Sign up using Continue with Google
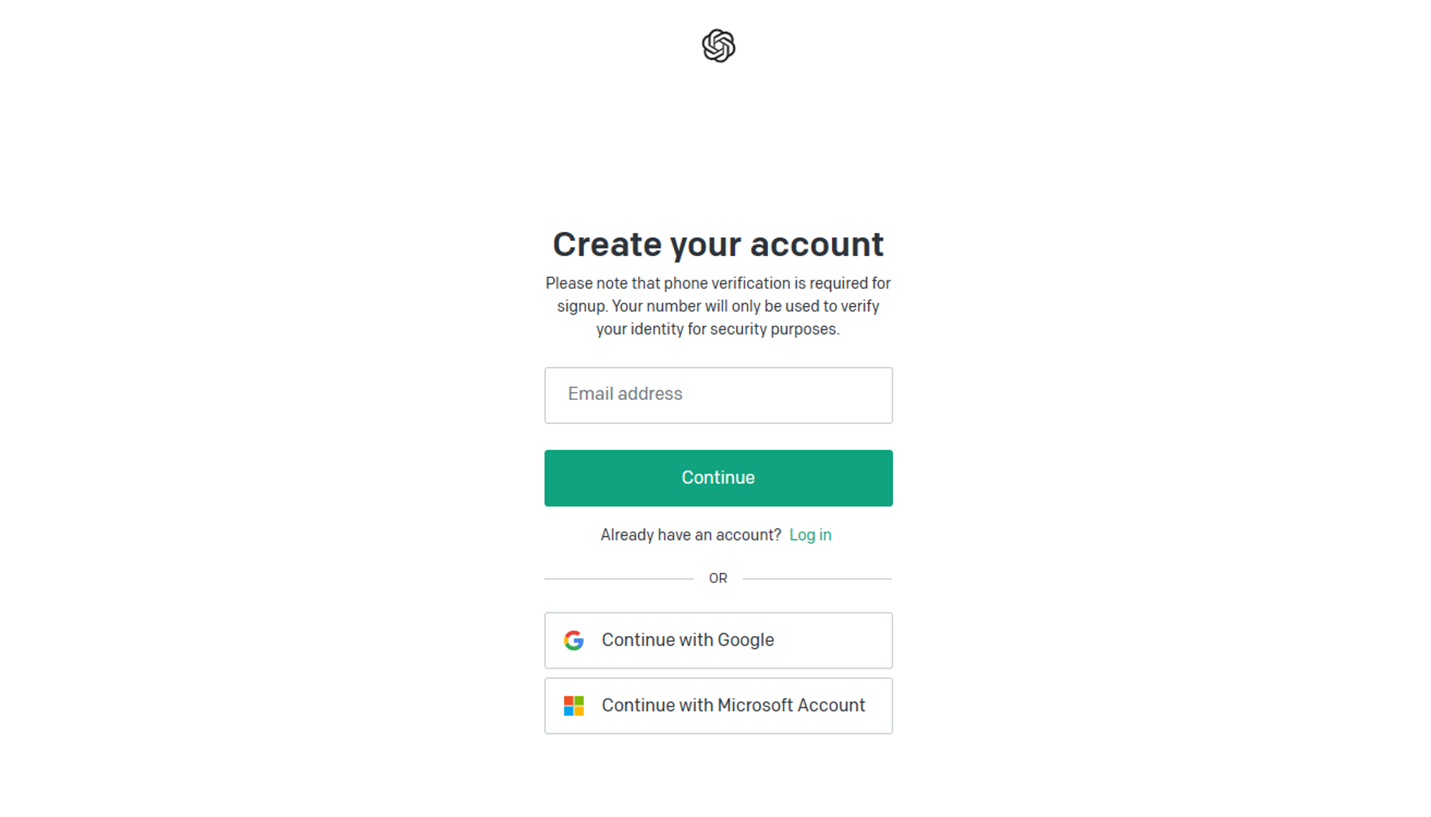Screen dimensions: 1431x817 (718, 640)
